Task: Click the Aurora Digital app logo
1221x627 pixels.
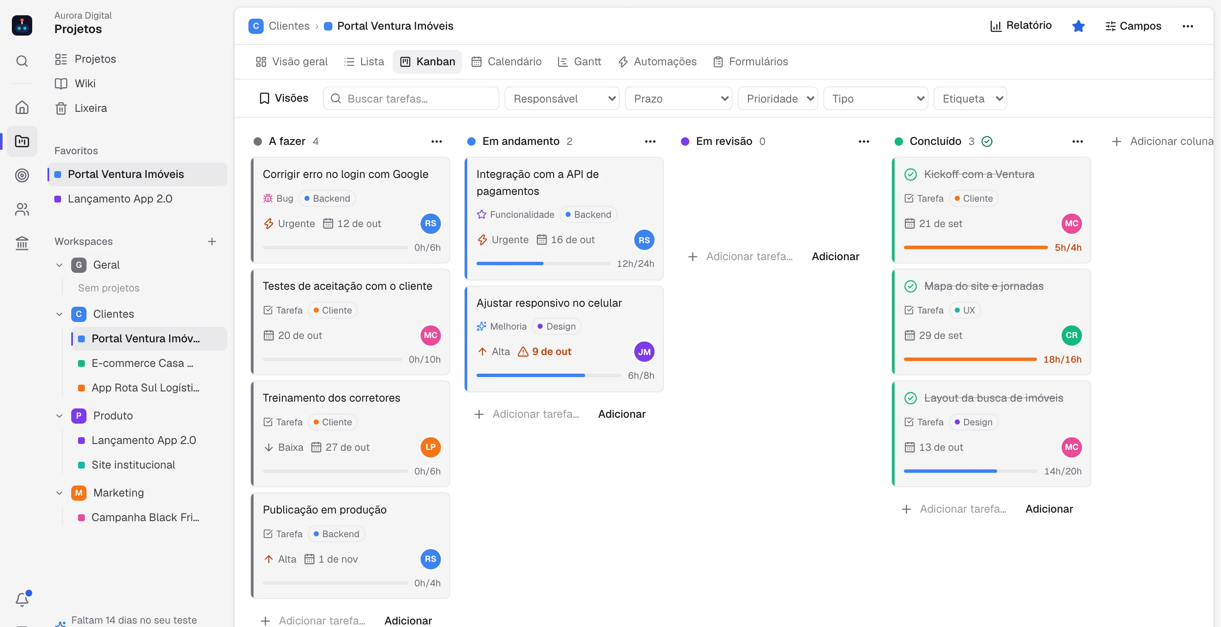Action: point(22,25)
